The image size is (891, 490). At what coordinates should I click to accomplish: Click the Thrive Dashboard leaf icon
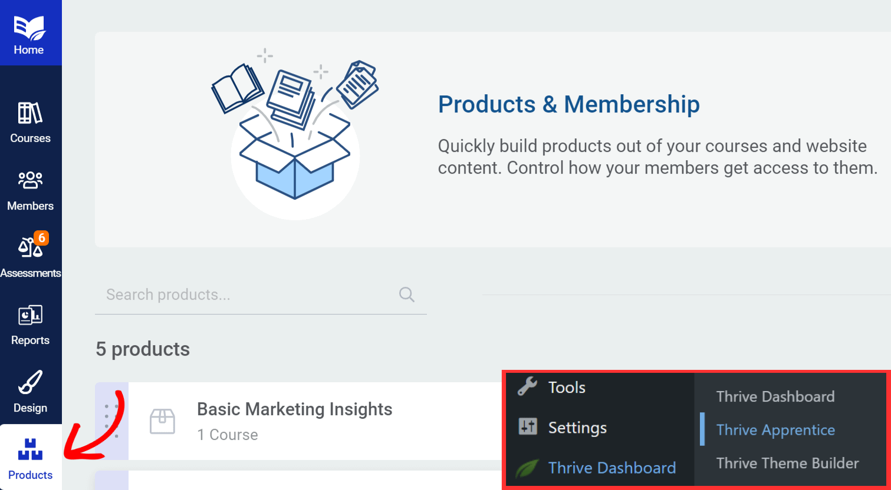(x=527, y=468)
